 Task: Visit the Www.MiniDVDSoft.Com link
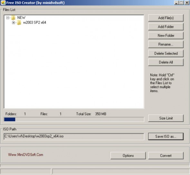pos(25,155)
